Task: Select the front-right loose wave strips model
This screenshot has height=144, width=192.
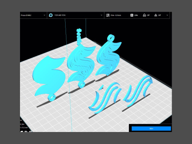Action: (137, 91)
